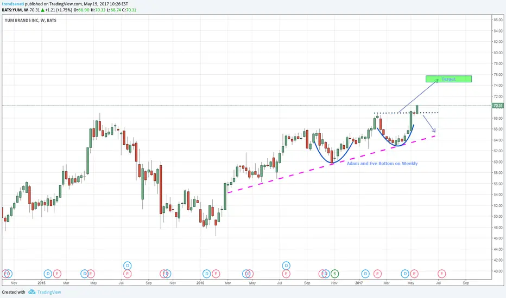This screenshot has width=506, height=298.
Task: Select D dividend marker left of May 2015
Action: [85, 274]
